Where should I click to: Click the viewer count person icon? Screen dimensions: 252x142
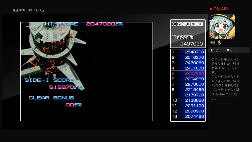[212, 50]
